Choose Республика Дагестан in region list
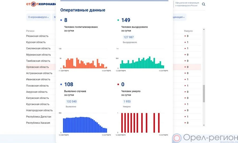This screenshot has width=238, height=143. pos(39,117)
